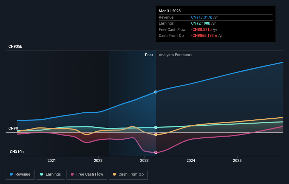Toggle the Free Cash Flow legend button

click(x=87, y=175)
